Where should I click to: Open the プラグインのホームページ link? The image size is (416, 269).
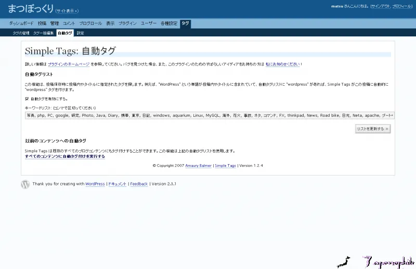(69, 64)
